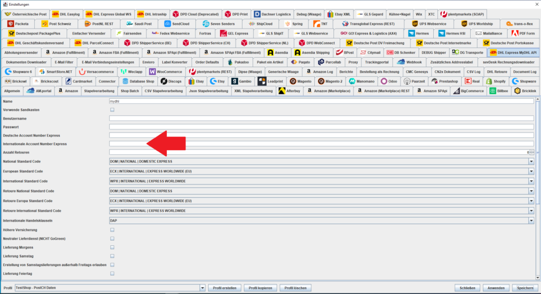Switch to the Allgemein tab
The image size is (541, 294).
coord(12,91)
